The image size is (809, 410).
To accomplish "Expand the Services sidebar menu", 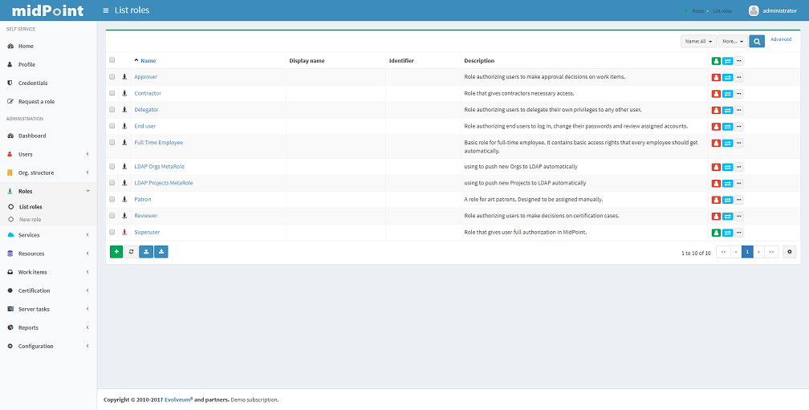I will [x=48, y=235].
